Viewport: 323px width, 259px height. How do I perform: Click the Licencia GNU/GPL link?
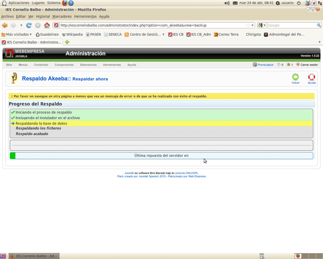(186, 173)
